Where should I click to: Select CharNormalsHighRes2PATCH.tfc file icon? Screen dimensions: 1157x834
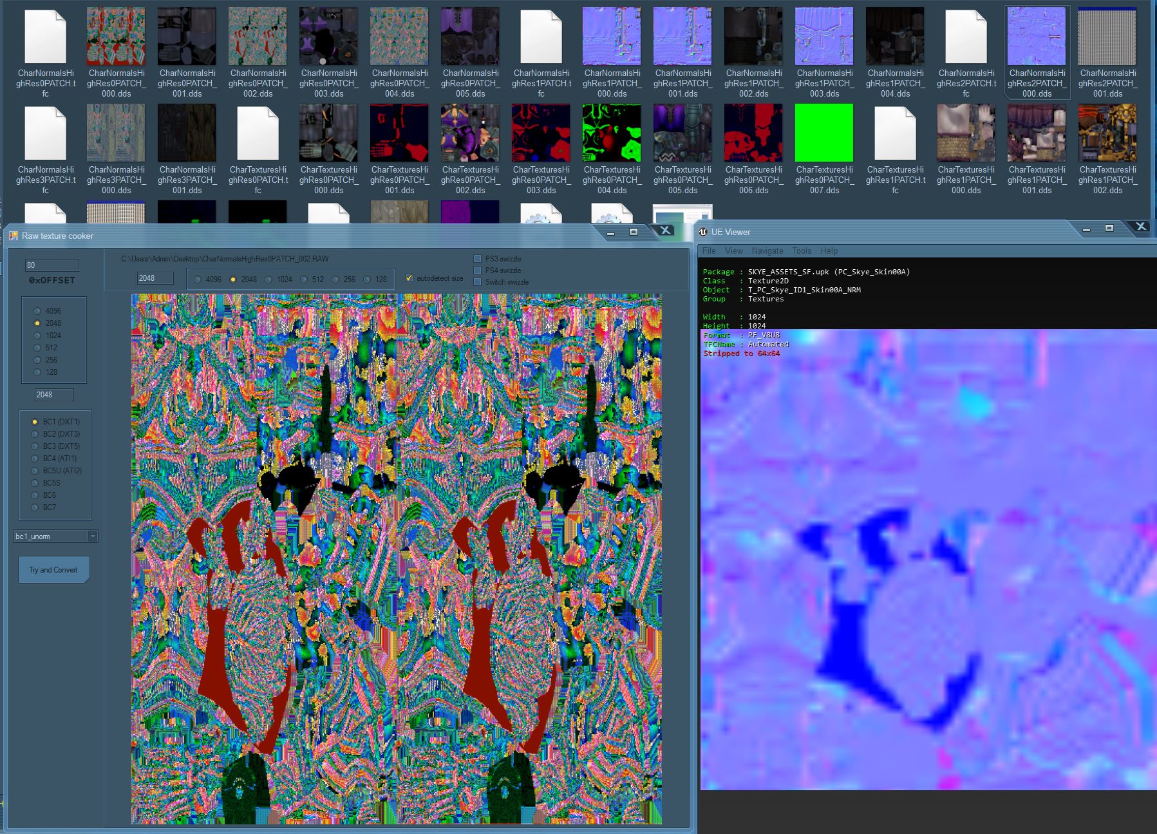[966, 37]
